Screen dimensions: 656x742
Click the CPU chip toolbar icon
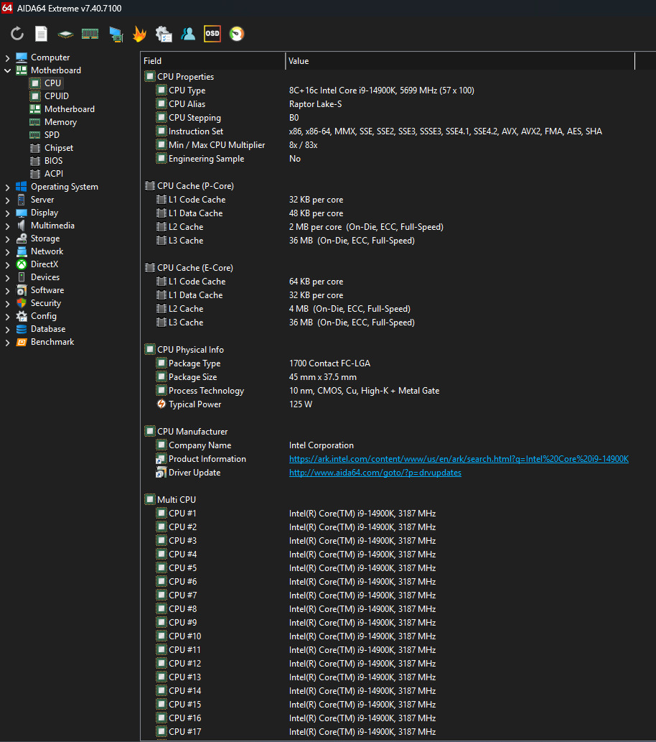(x=65, y=34)
